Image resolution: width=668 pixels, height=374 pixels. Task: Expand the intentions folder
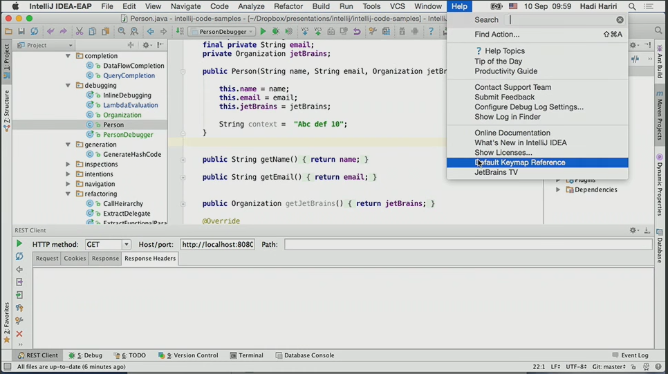(x=68, y=174)
